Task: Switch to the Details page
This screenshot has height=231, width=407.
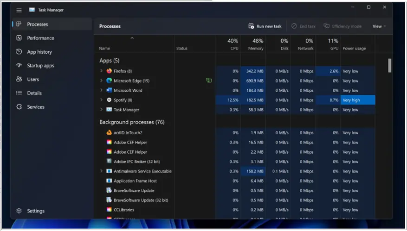Action: (52, 93)
